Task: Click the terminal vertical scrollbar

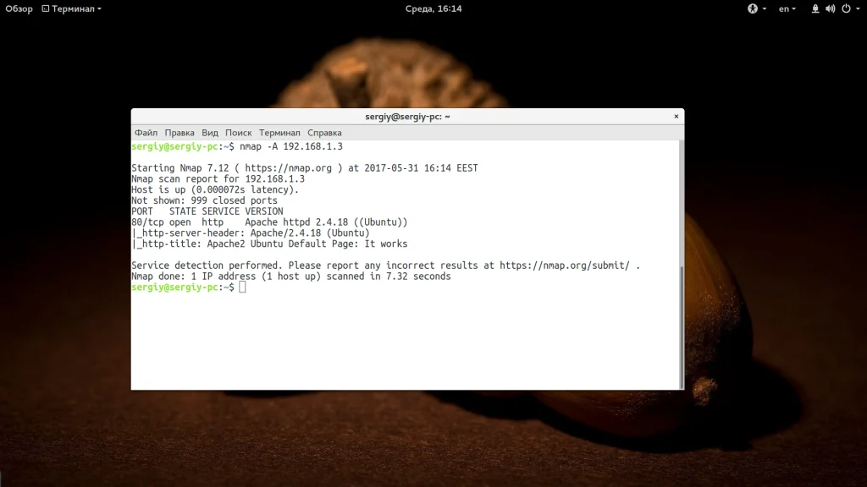Action: click(x=682, y=327)
